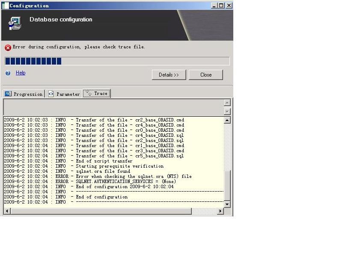
Task: Open the Progression tab
Action: click(x=24, y=94)
